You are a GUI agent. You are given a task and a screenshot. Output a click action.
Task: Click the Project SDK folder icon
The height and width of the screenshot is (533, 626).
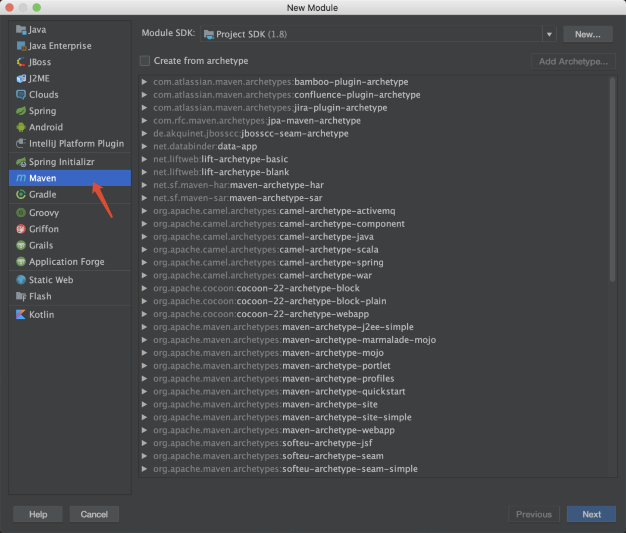[209, 34]
